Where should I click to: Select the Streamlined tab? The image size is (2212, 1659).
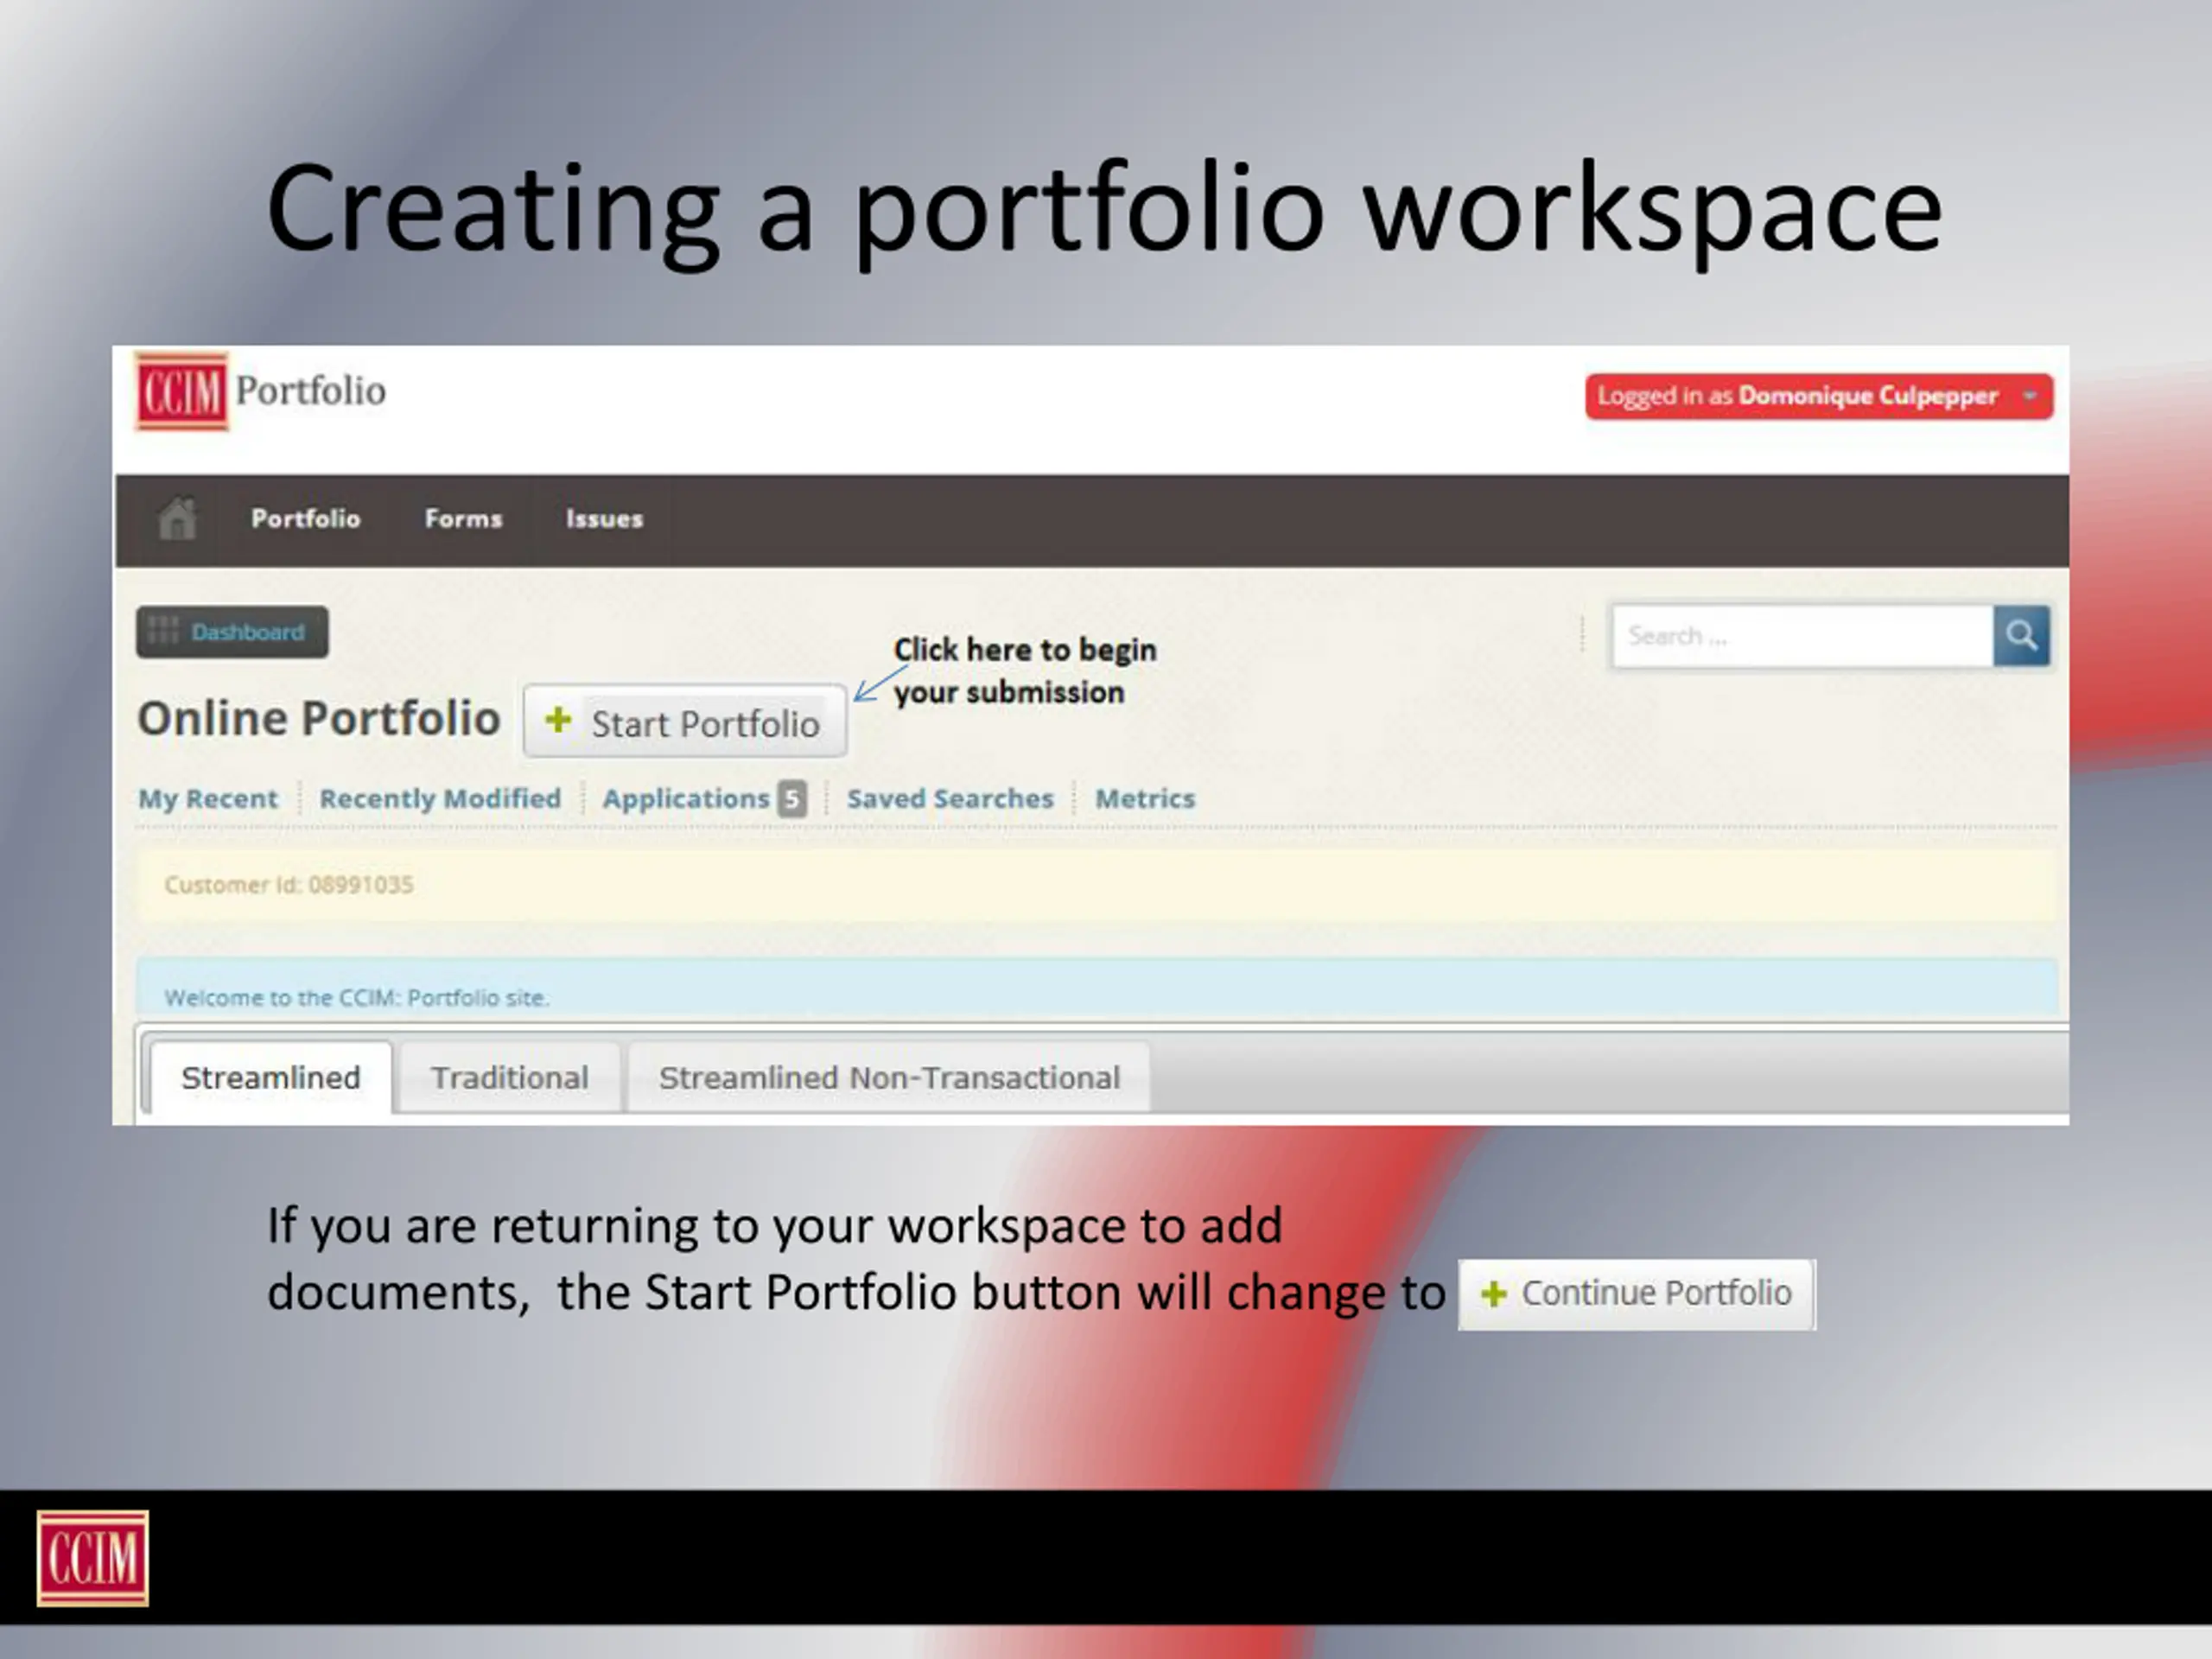pyautogui.click(x=271, y=1078)
